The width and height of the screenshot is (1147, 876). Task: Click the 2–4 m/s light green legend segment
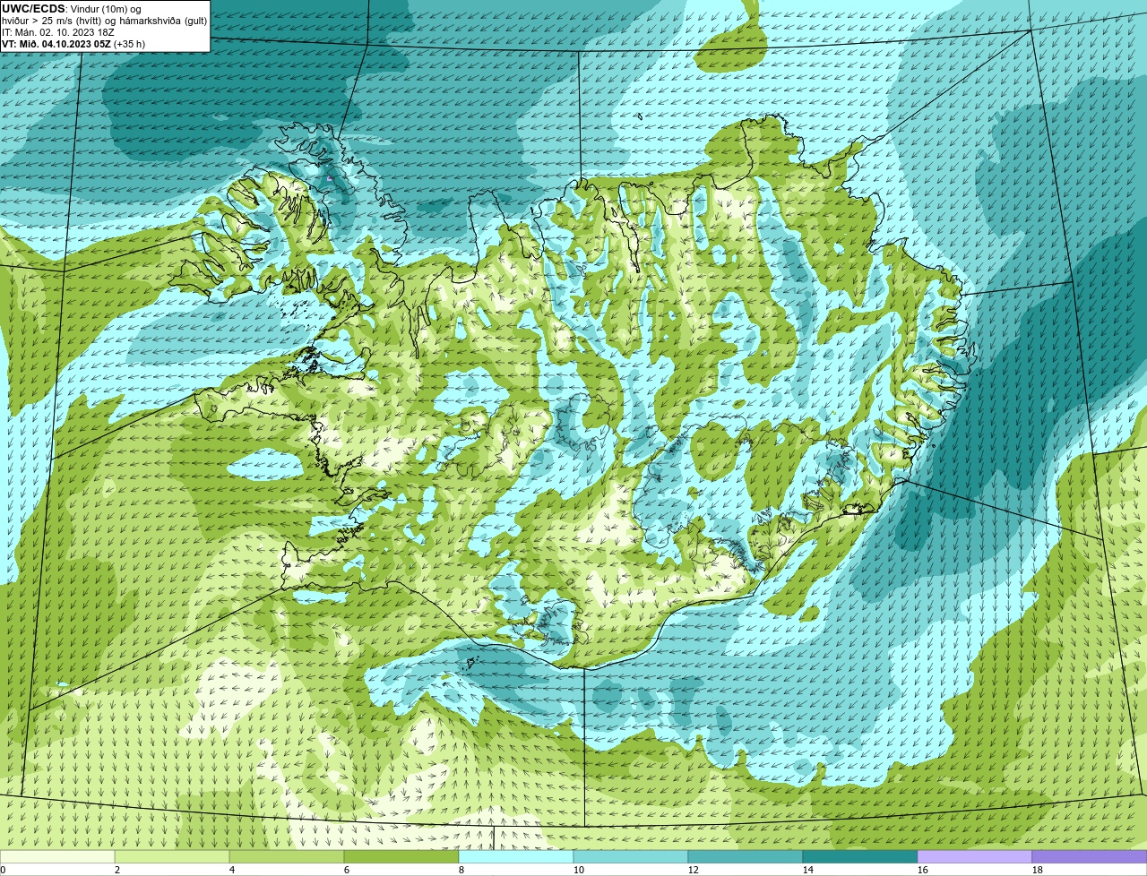(x=172, y=857)
